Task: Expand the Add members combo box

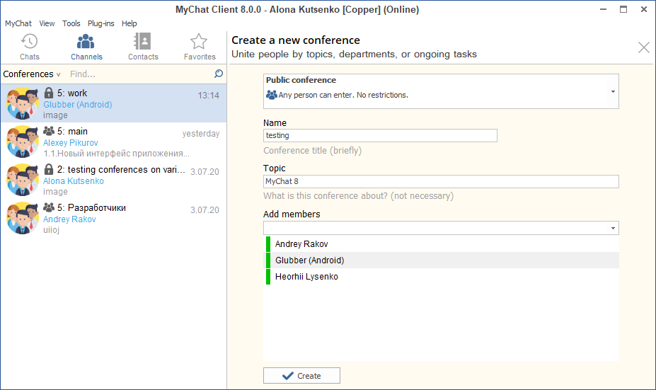Action: click(441, 228)
